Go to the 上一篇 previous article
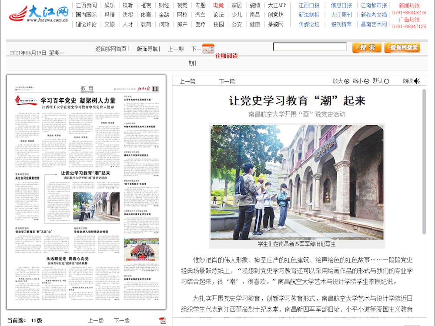Screen dimensions: 435x326 point(187,81)
